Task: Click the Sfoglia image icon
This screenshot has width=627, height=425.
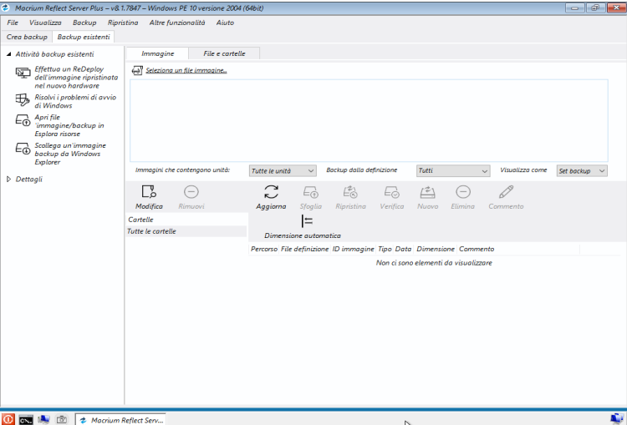Action: 311,192
